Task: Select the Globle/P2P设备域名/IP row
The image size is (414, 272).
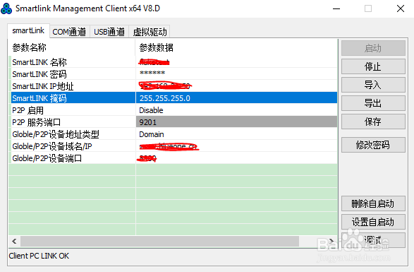Action: (173, 146)
